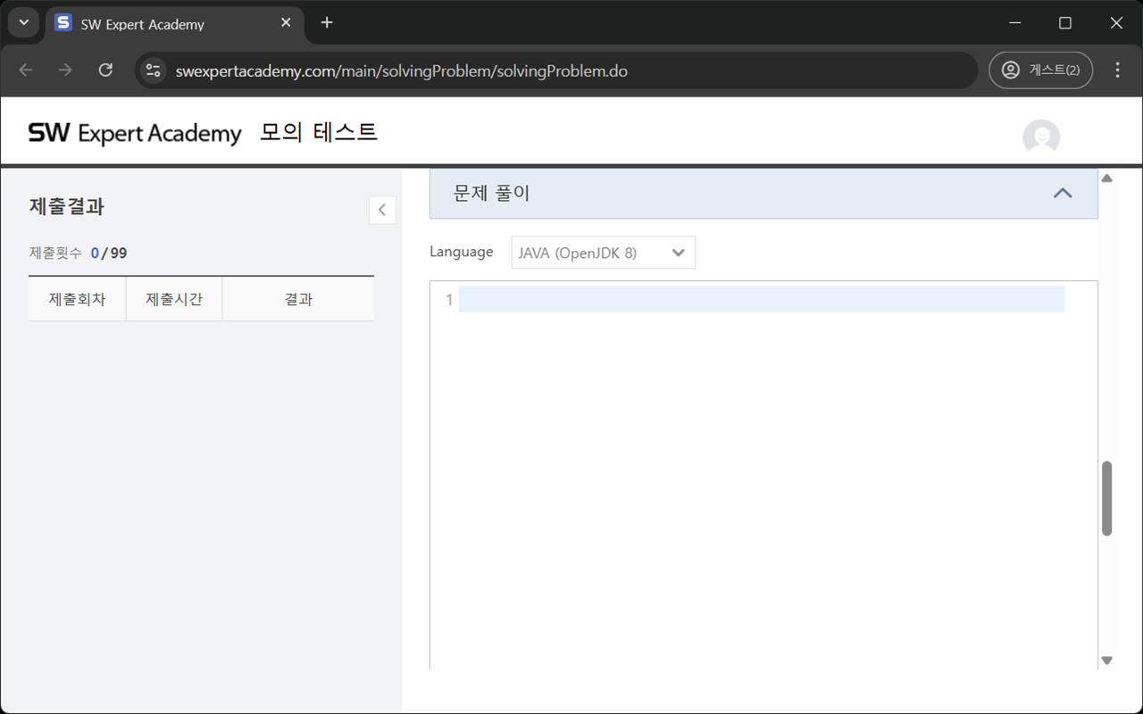Open the site permissions icon in address bar
The image size is (1143, 714).
click(x=153, y=70)
